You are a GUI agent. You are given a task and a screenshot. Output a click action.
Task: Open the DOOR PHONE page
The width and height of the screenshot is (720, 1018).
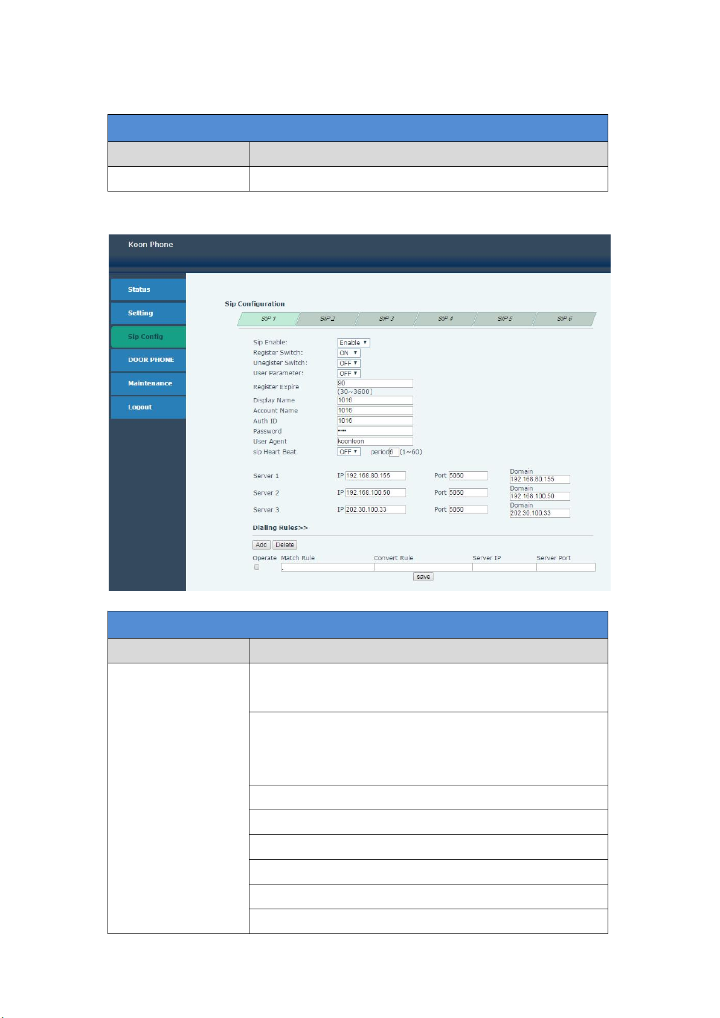pyautogui.click(x=148, y=359)
